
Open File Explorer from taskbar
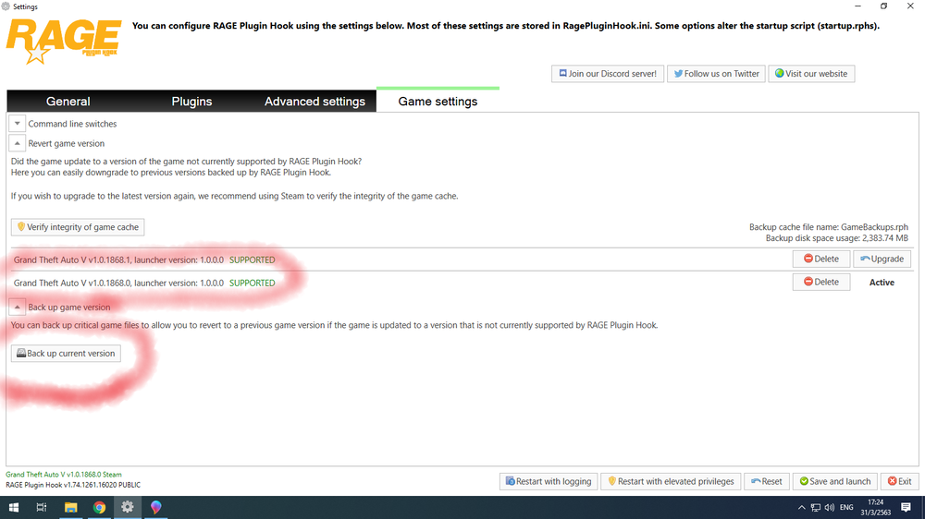pyautogui.click(x=71, y=507)
